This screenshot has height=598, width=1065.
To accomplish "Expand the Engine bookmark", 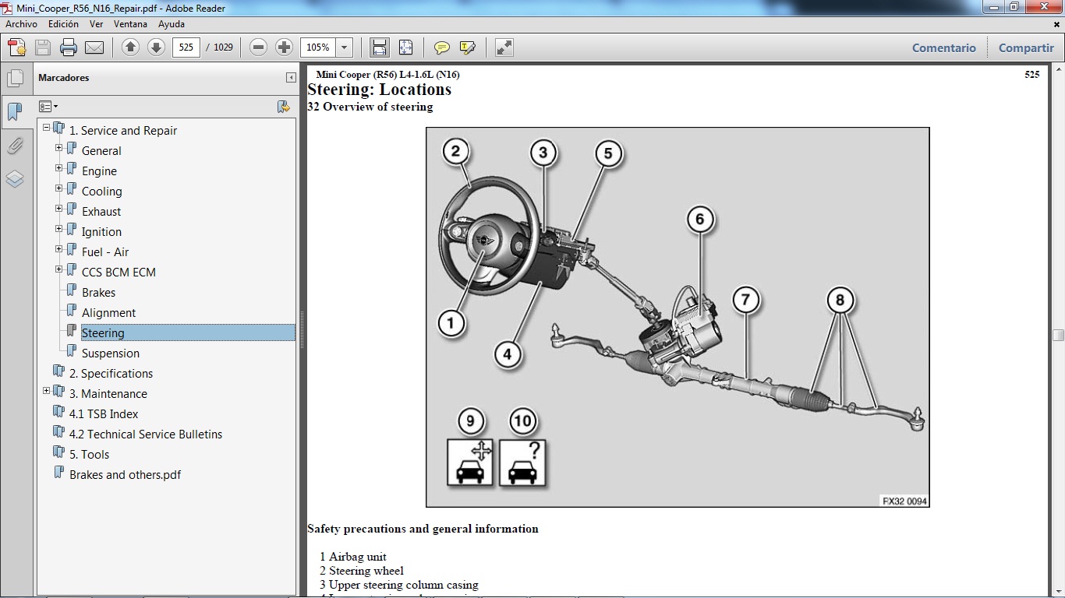I will [58, 167].
